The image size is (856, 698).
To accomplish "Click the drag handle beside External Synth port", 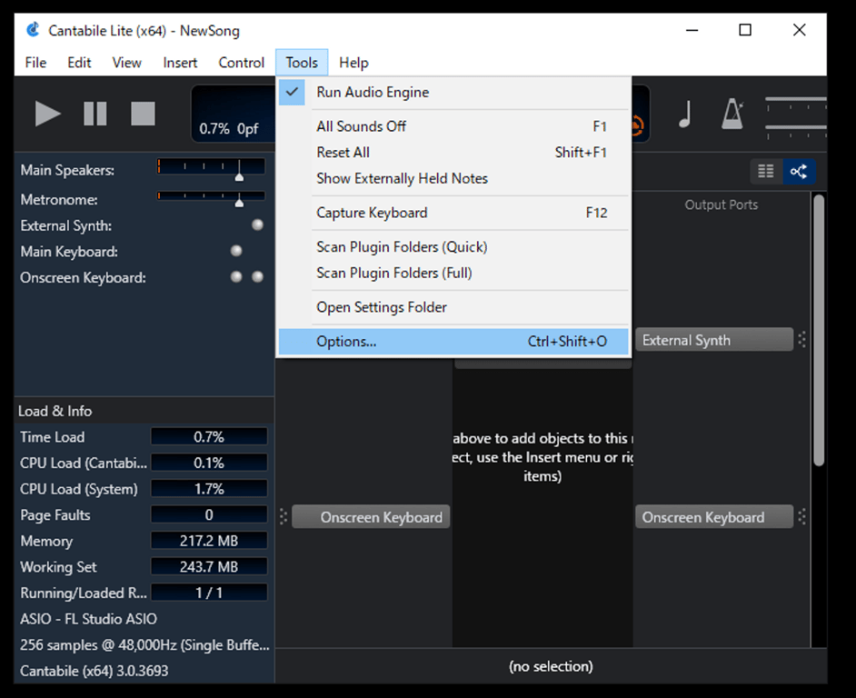I will coord(802,340).
